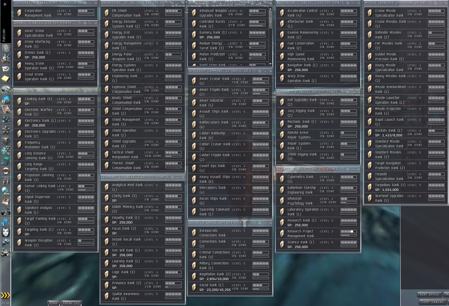Select the Research Project Management skill name
449x306 pixels.
[x=301, y=233]
